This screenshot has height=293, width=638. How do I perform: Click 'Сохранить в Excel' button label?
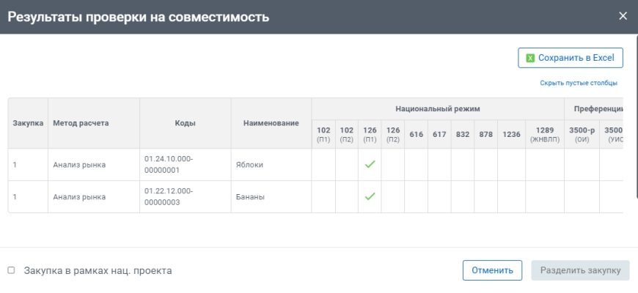pyautogui.click(x=576, y=58)
